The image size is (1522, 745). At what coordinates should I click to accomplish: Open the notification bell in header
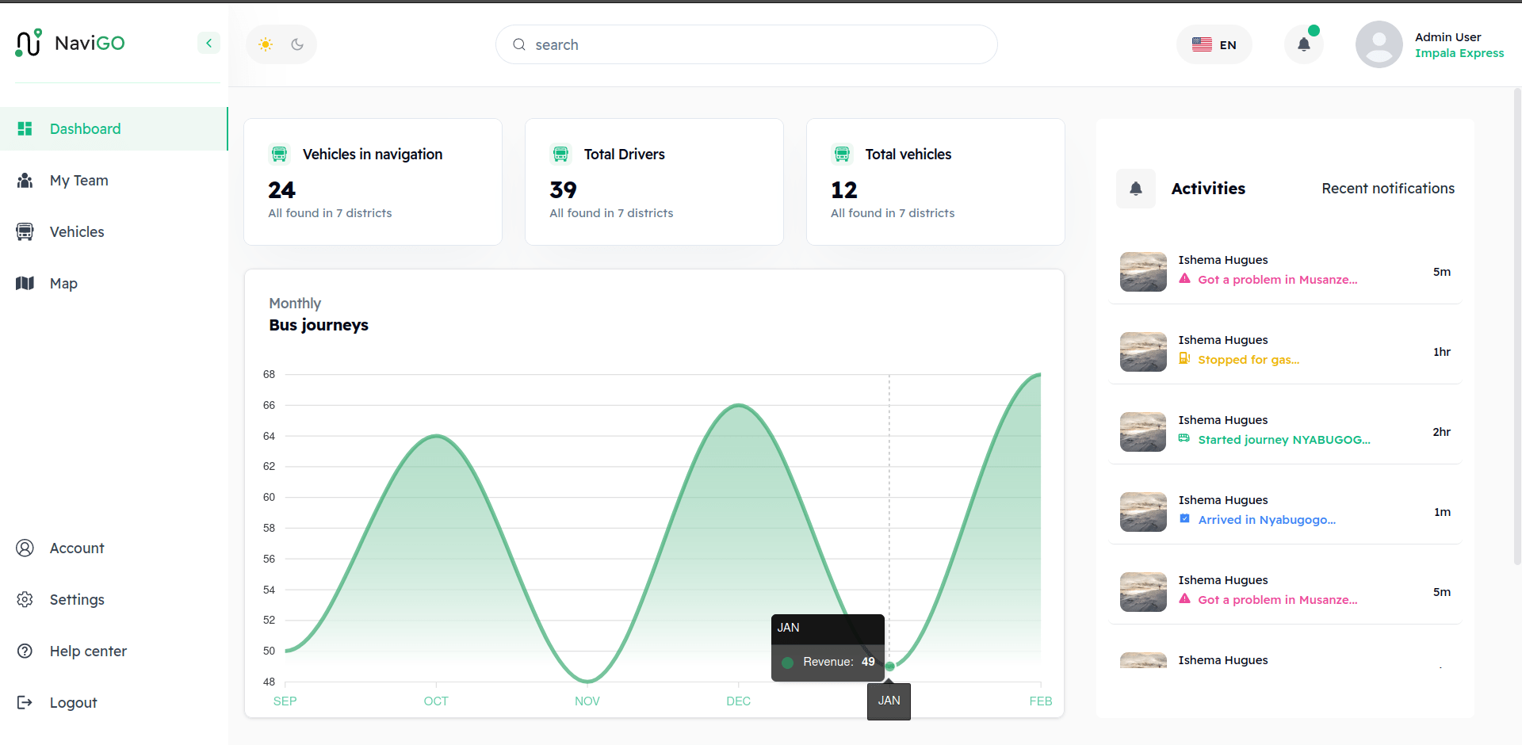click(x=1303, y=44)
